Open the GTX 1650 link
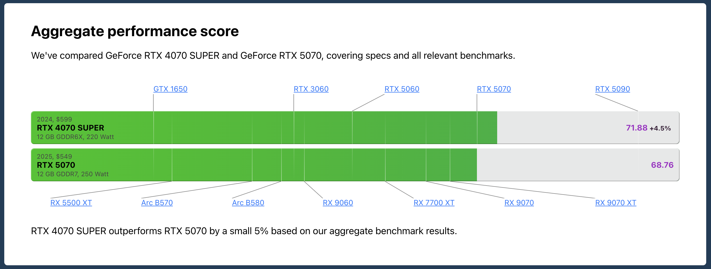Screen dimensions: 711x269 click(170, 89)
